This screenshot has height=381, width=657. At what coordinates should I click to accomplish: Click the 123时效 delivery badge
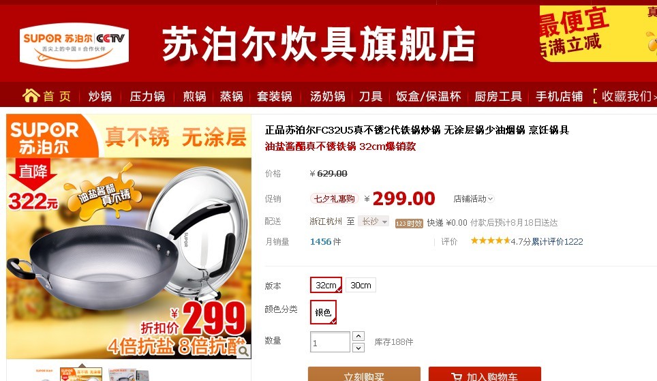pyautogui.click(x=409, y=224)
